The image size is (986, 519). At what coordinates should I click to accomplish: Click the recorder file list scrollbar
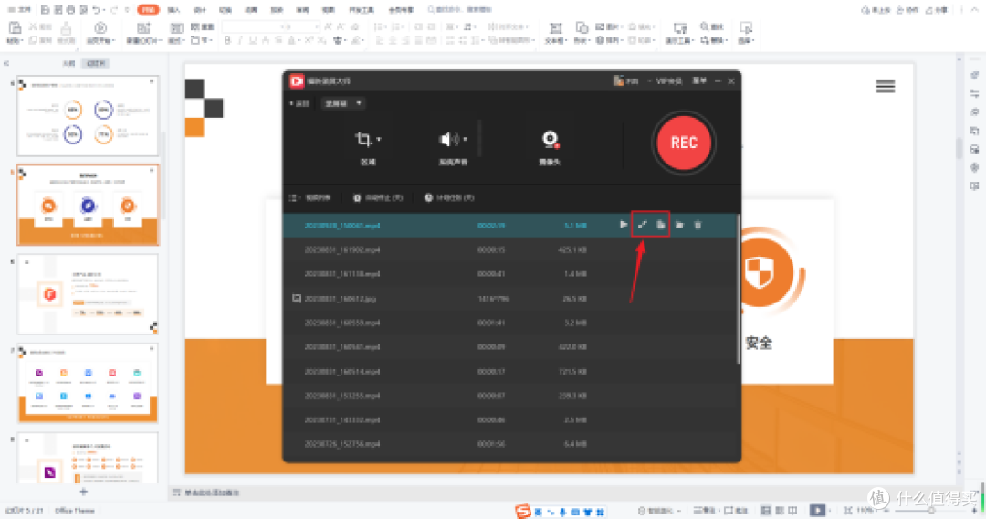[738, 288]
